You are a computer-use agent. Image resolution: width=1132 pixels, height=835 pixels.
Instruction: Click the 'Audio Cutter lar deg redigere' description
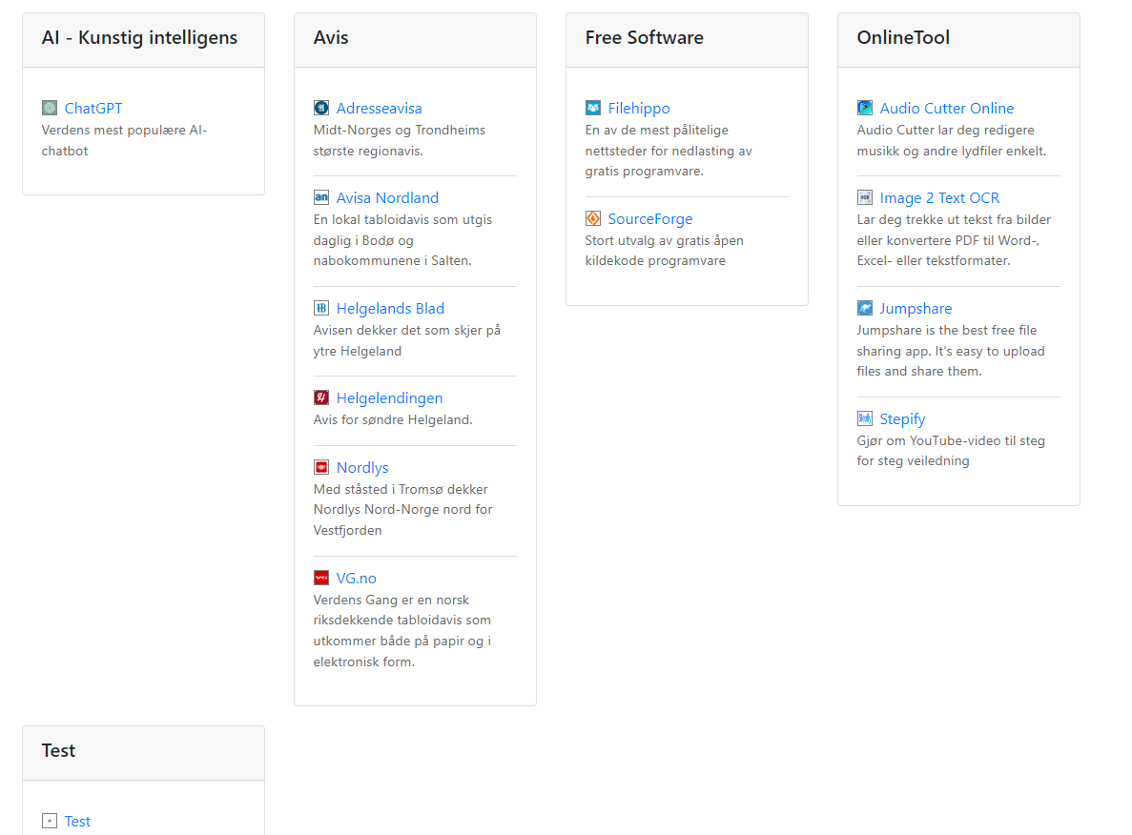[x=952, y=140]
